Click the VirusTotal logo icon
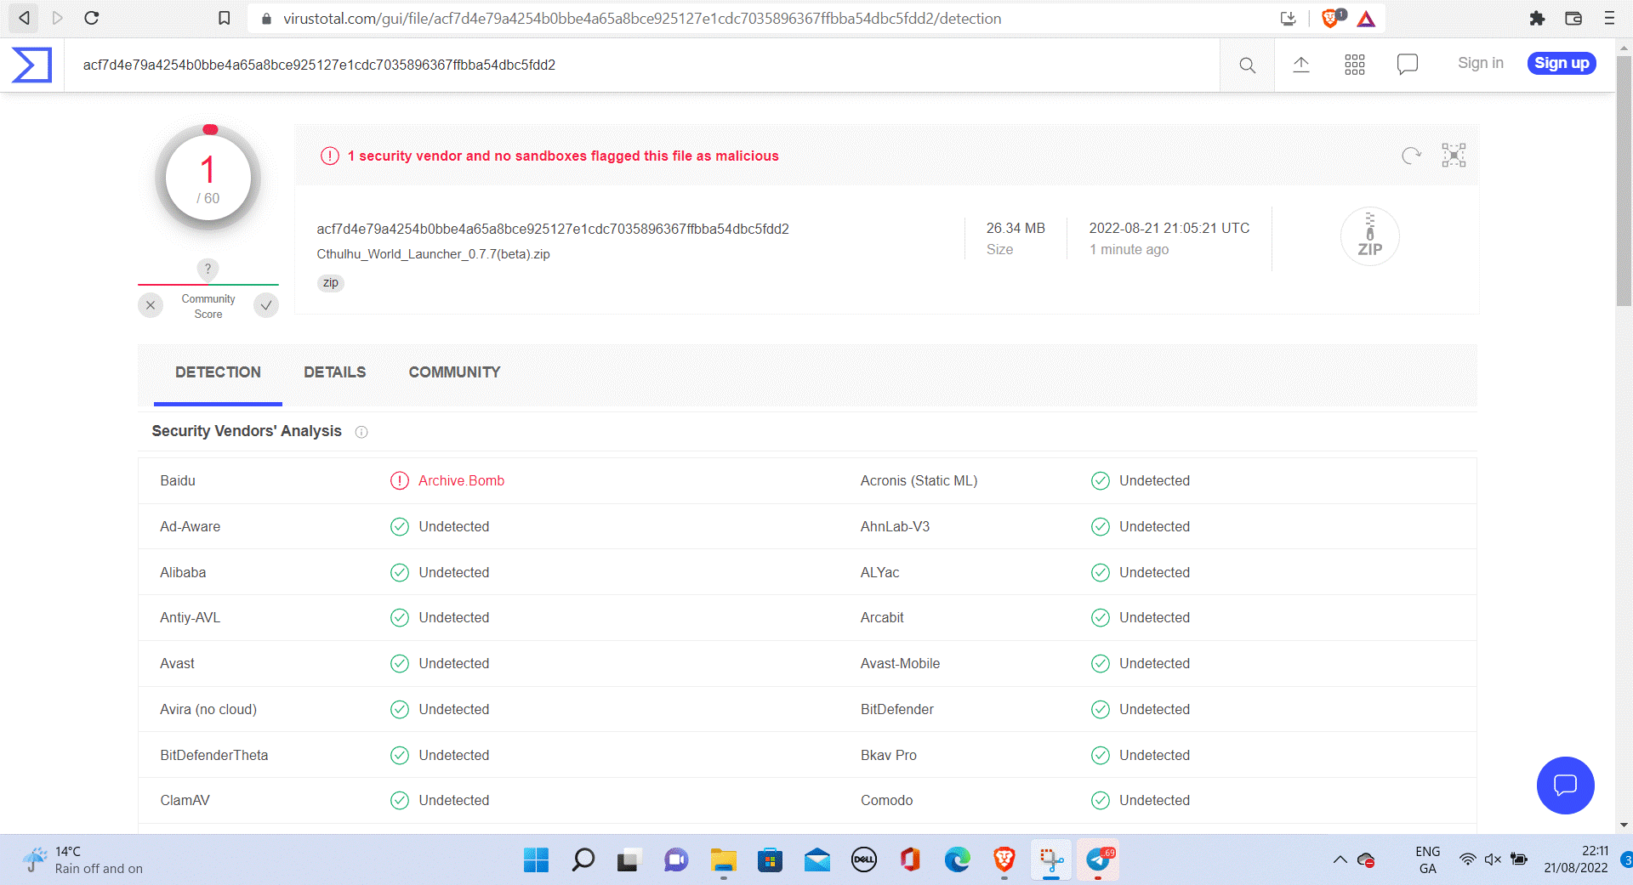 click(32, 65)
